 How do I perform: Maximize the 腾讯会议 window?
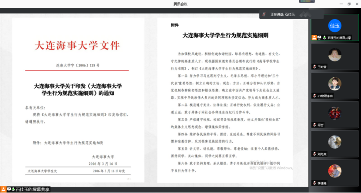(349, 3)
